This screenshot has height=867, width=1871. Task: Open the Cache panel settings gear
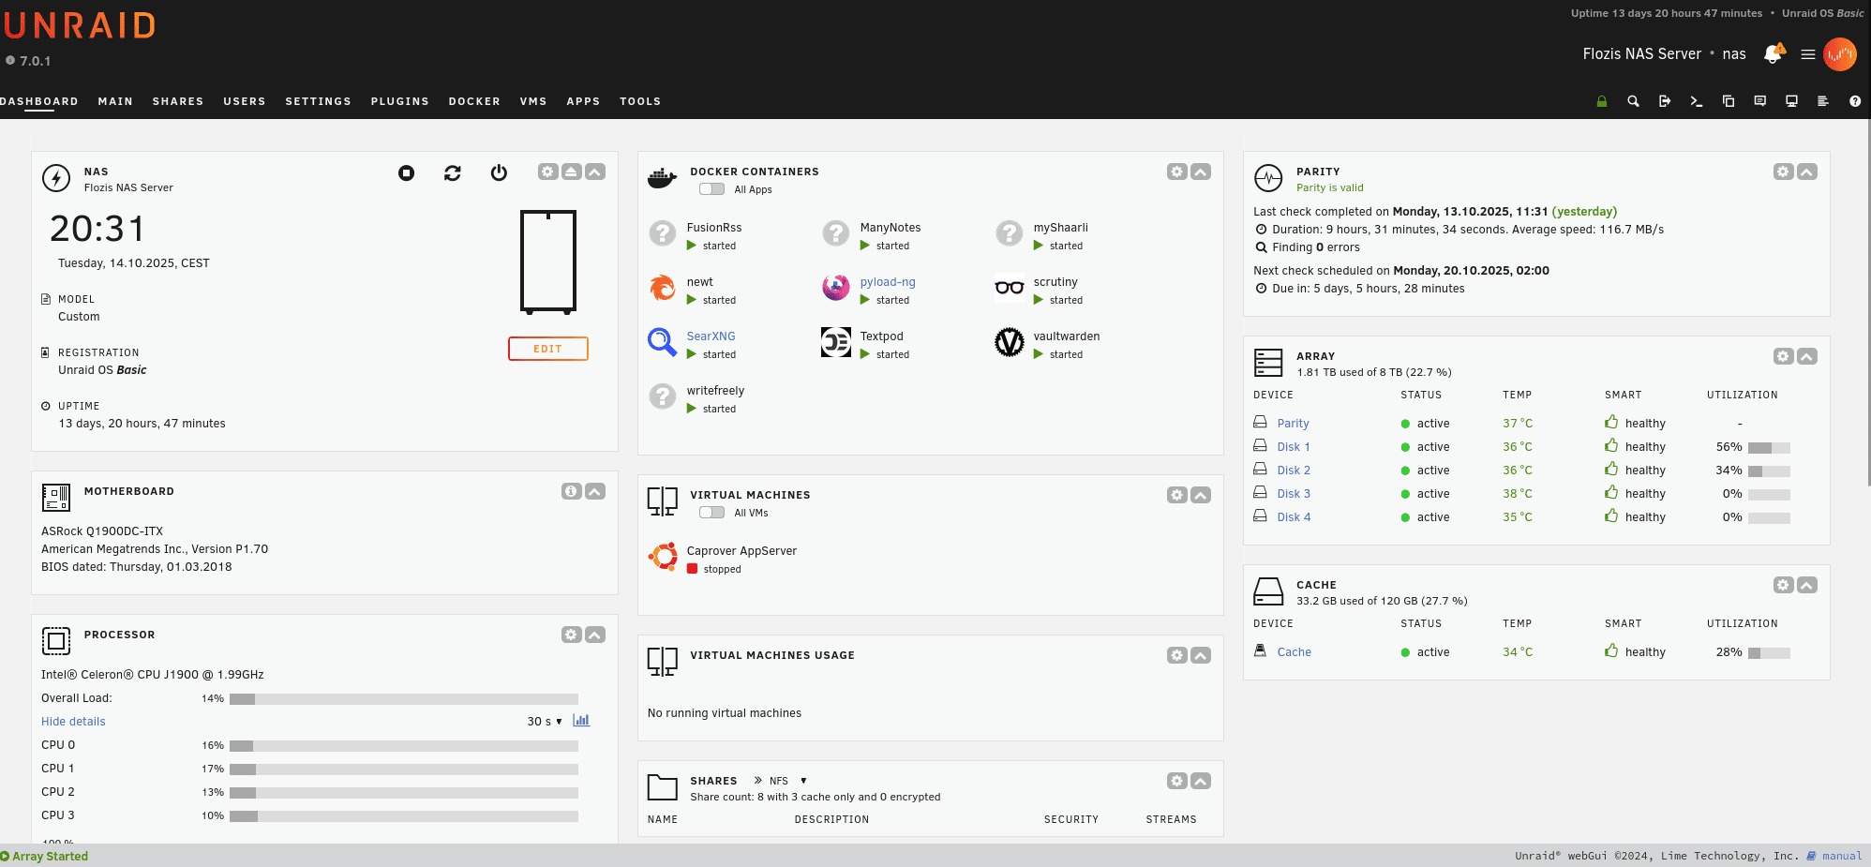click(1783, 585)
